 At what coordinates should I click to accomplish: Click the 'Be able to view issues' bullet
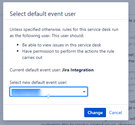coord(61,45)
